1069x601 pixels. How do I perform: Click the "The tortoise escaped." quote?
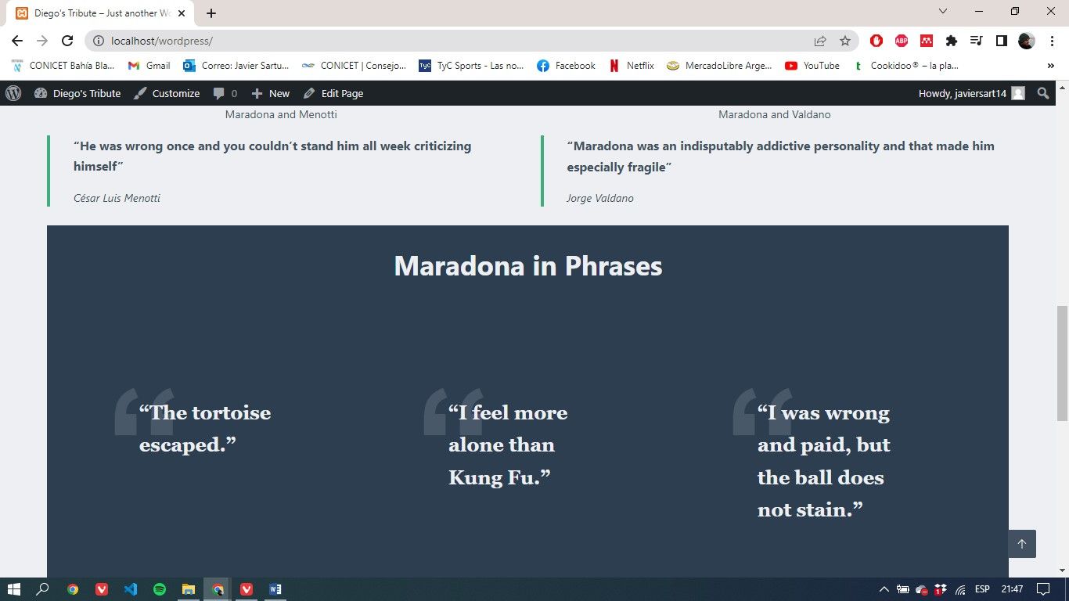click(205, 429)
